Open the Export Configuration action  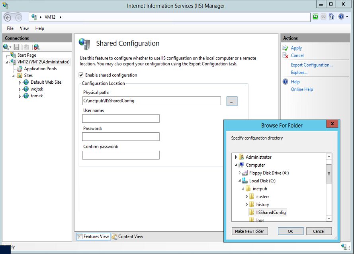coord(311,65)
